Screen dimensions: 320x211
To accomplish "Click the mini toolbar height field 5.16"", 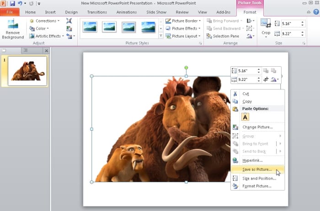I will (x=247, y=71).
